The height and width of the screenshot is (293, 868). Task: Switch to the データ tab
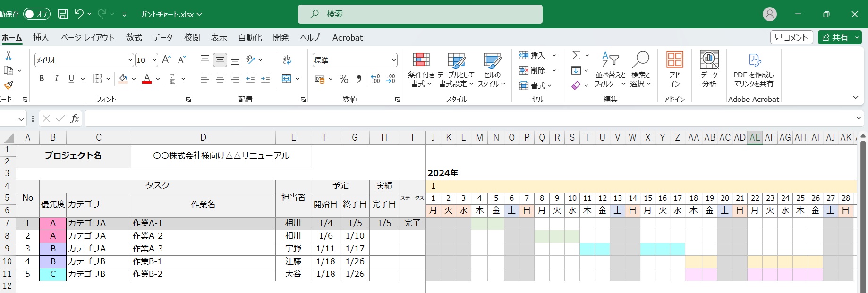coord(163,37)
